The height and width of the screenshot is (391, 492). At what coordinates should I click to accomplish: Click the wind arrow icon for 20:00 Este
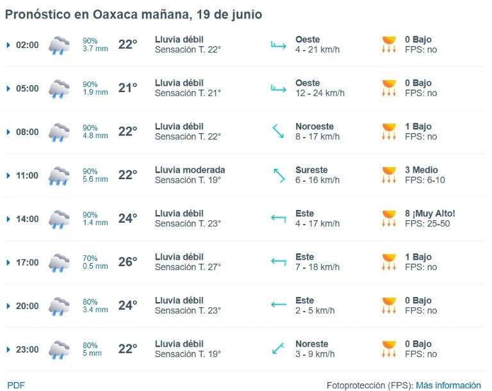coord(279,305)
